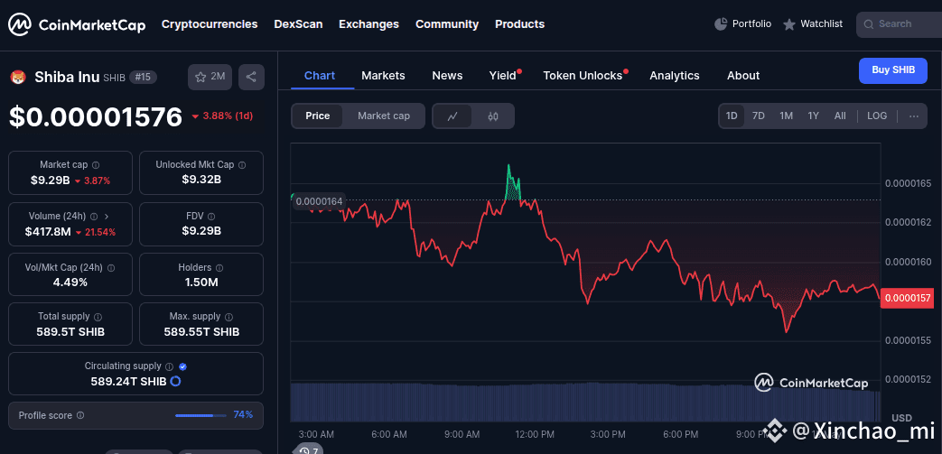Switch to line chart view icon
This screenshot has width=942, height=454.
452,116
